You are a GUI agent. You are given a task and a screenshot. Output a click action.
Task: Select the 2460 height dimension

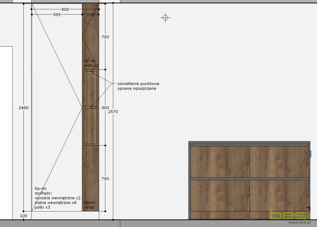click(x=23, y=108)
